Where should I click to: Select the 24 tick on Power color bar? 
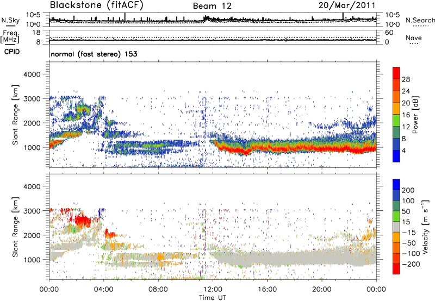[406, 91]
